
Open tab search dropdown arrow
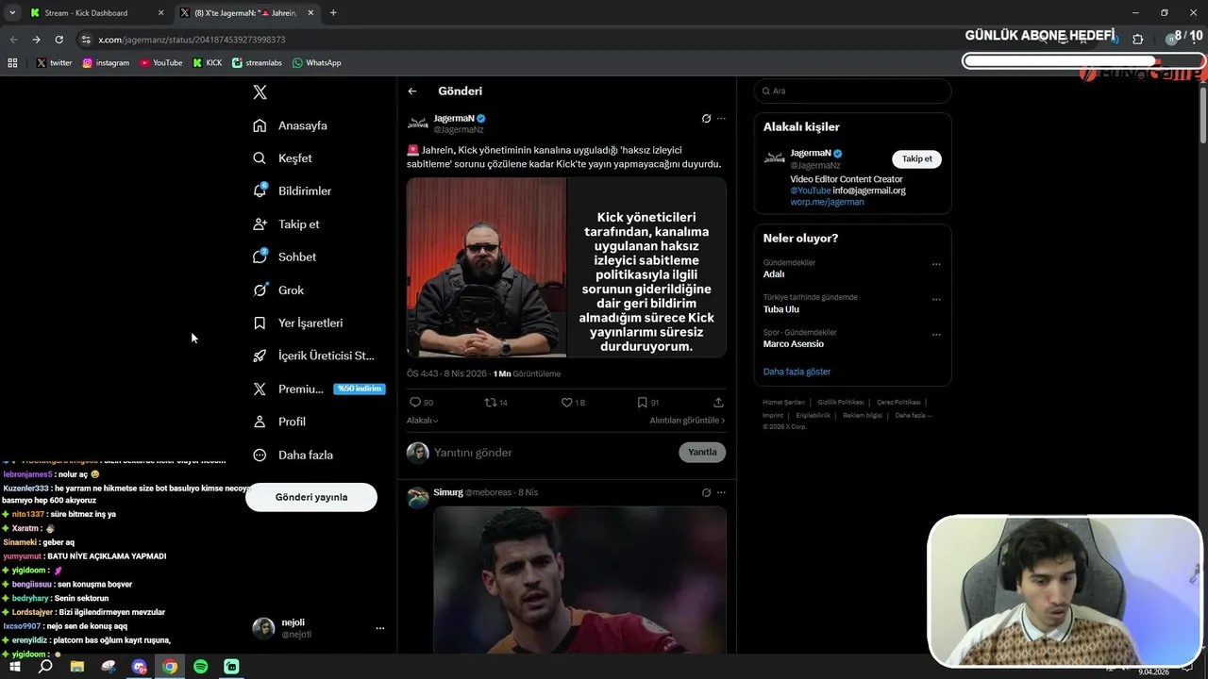pos(11,13)
